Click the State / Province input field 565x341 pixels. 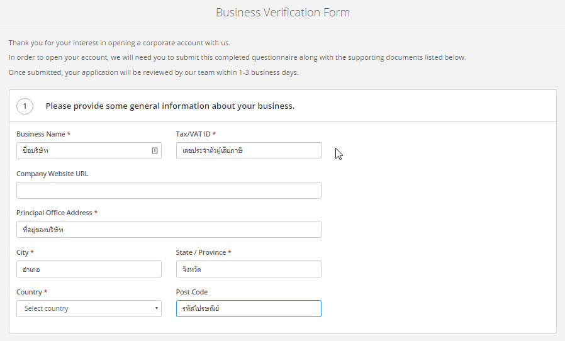coord(249,269)
